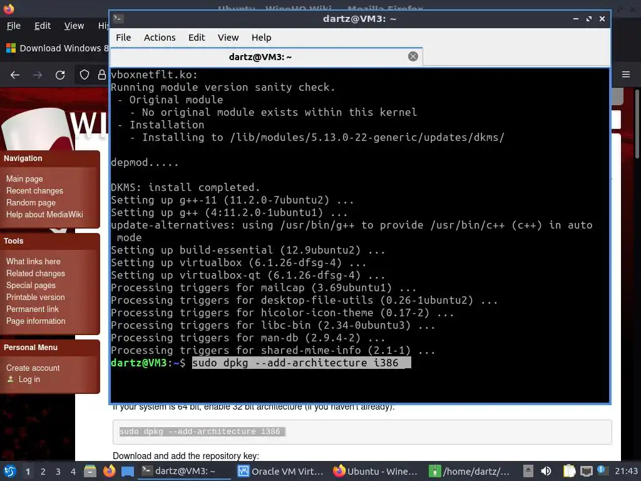This screenshot has height=481, width=641.
Task: Open the Printable version link
Action: [36, 297]
